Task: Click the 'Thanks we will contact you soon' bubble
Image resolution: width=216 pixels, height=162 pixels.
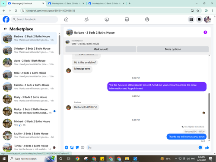Action: (x=187, y=137)
